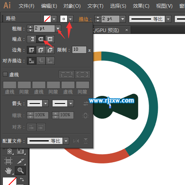Image resolution: width=185 pixels, height=185 pixels.
Task: Select the Artboard tool
Action: [8, 161]
